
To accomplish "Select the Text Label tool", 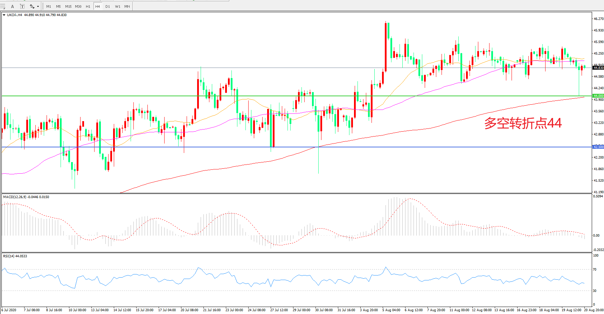I will point(22,6).
